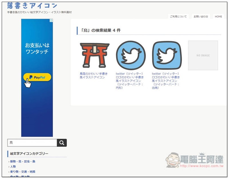This screenshot has width=229, height=179.
Task: Click the 絵文字アイコンカテゴリー heading
Action: pos(29,154)
